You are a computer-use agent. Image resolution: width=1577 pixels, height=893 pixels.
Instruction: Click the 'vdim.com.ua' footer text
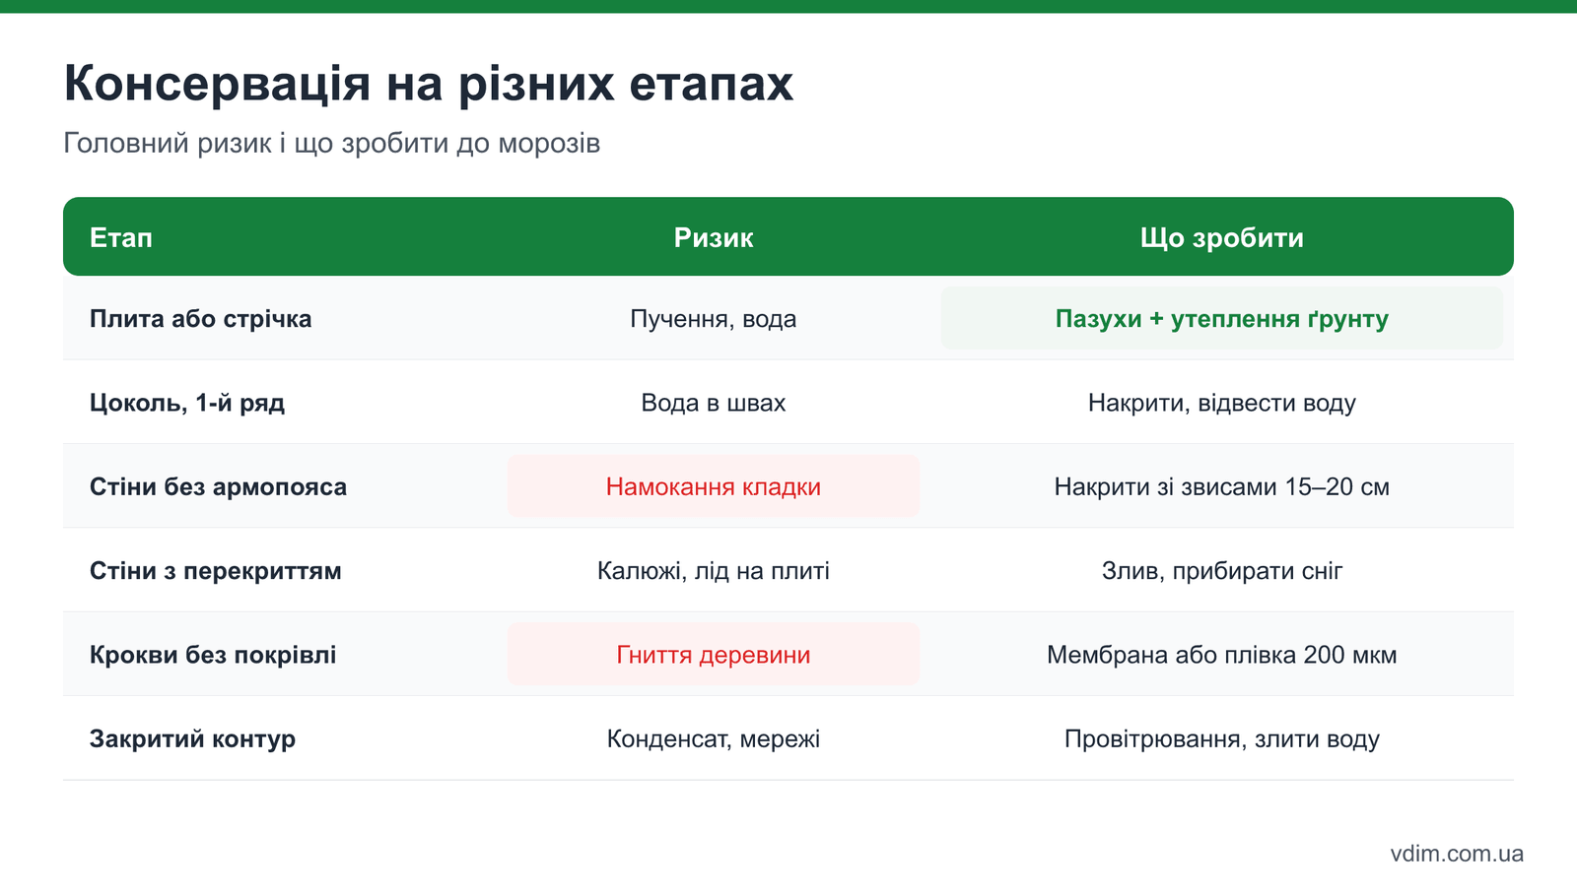coord(1457,854)
